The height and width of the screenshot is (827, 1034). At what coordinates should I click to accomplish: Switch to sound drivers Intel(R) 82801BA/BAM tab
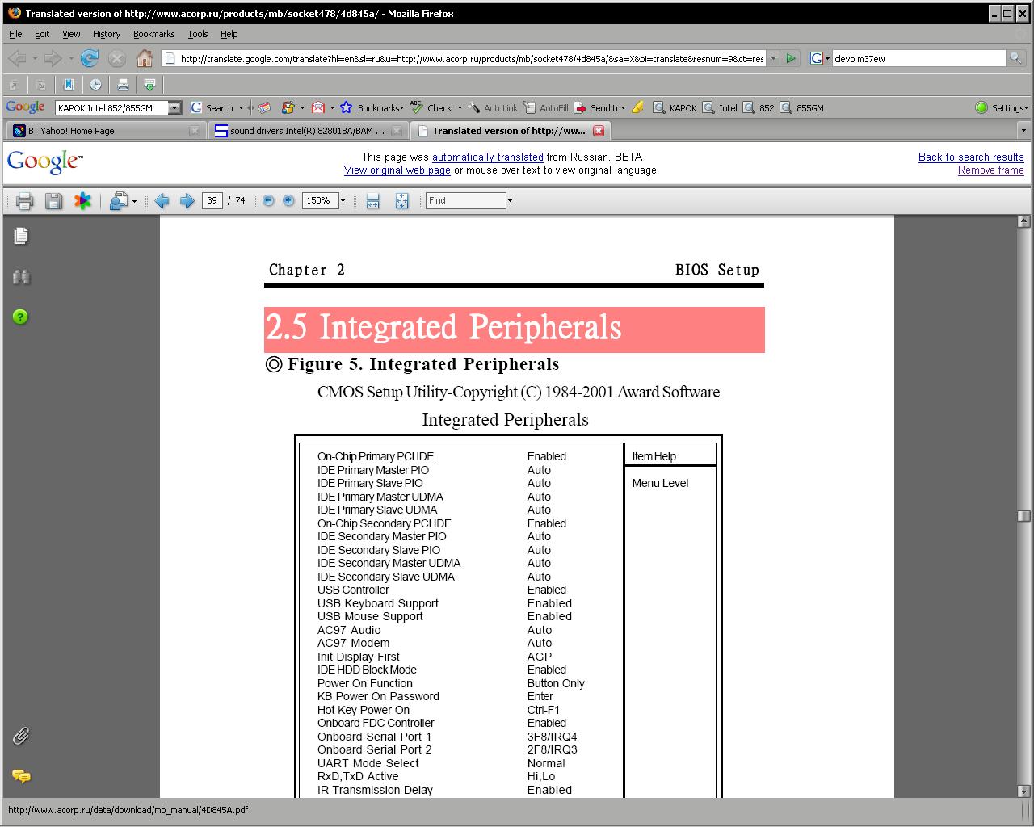[x=308, y=130]
